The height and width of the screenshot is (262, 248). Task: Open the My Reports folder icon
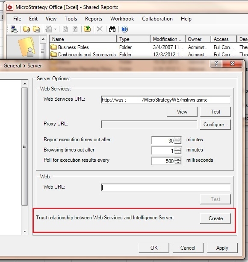(26, 29)
